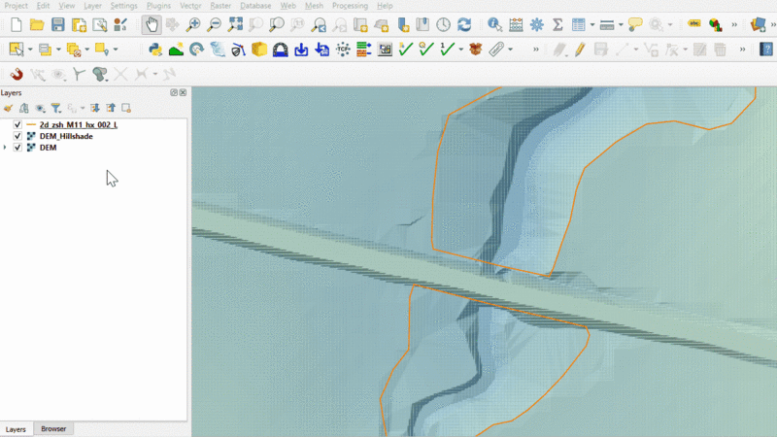
Task: Expand the DEM layer tree node
Action: point(6,148)
